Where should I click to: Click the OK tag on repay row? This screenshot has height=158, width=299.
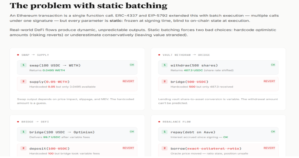pos(273,132)
